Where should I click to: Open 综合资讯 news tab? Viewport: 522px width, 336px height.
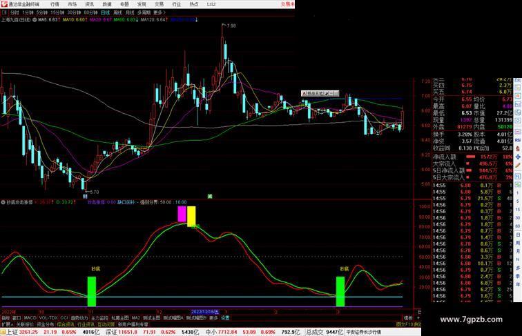[66, 324]
